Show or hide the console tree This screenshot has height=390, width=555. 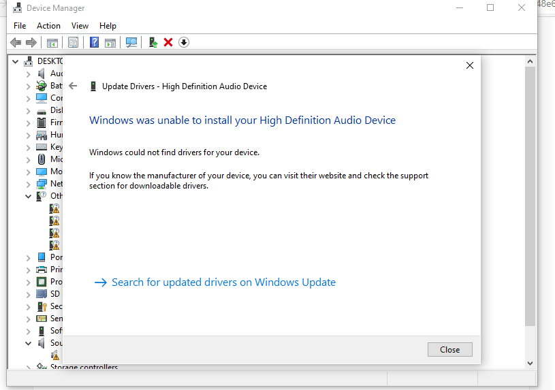(x=52, y=43)
